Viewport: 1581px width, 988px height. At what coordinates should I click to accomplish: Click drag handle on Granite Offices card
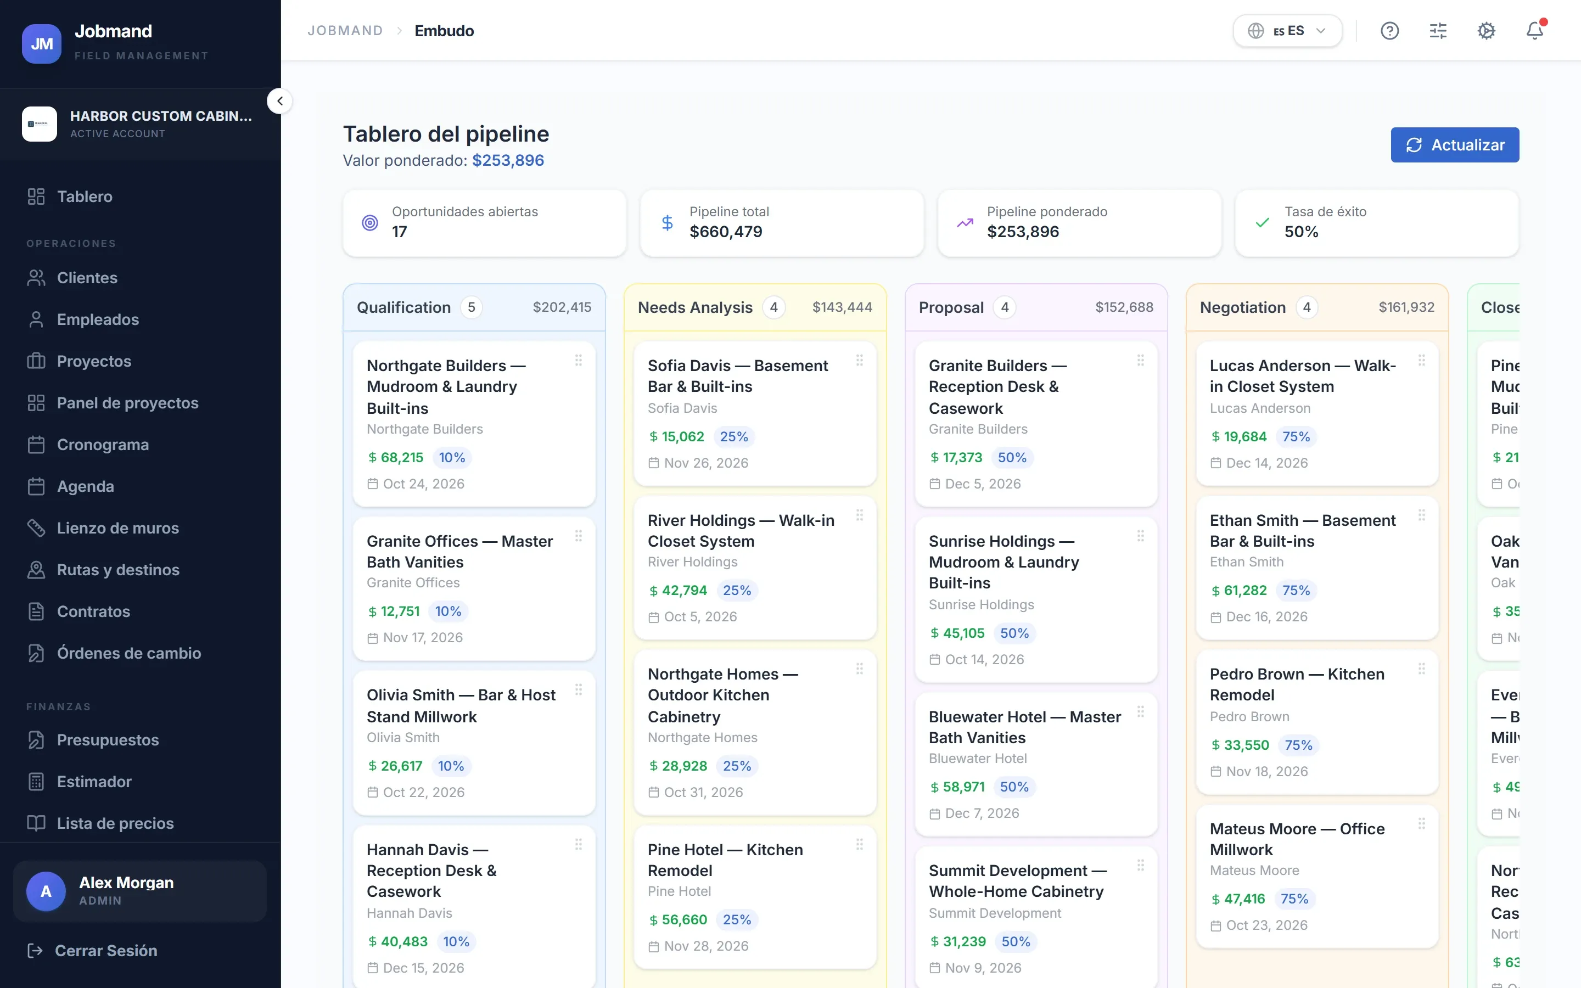coord(578,536)
